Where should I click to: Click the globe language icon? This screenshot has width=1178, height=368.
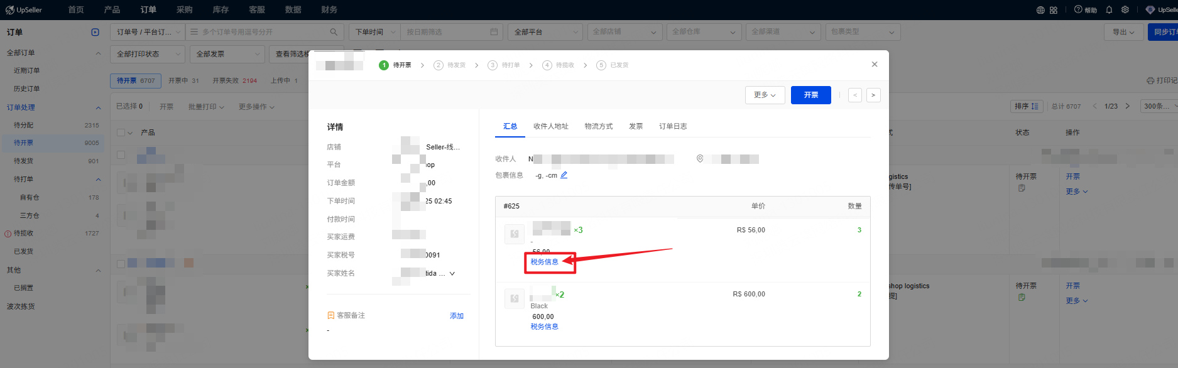pyautogui.click(x=1040, y=10)
